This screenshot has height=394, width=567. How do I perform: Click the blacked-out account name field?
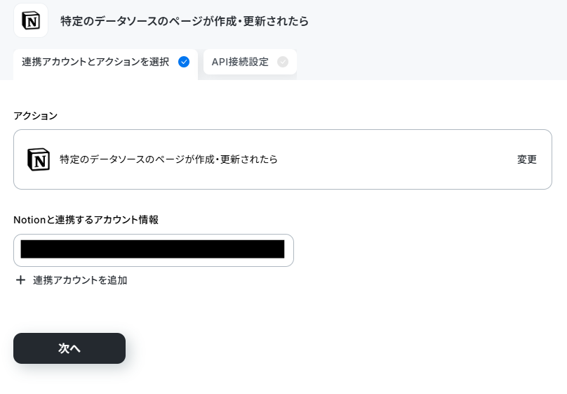point(152,249)
